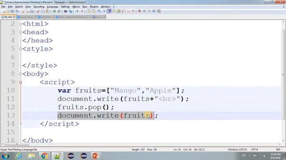Click the Open file toolbar icon
Image resolution: width=286 pixels, height=160 pixels.
[x=7, y=11]
